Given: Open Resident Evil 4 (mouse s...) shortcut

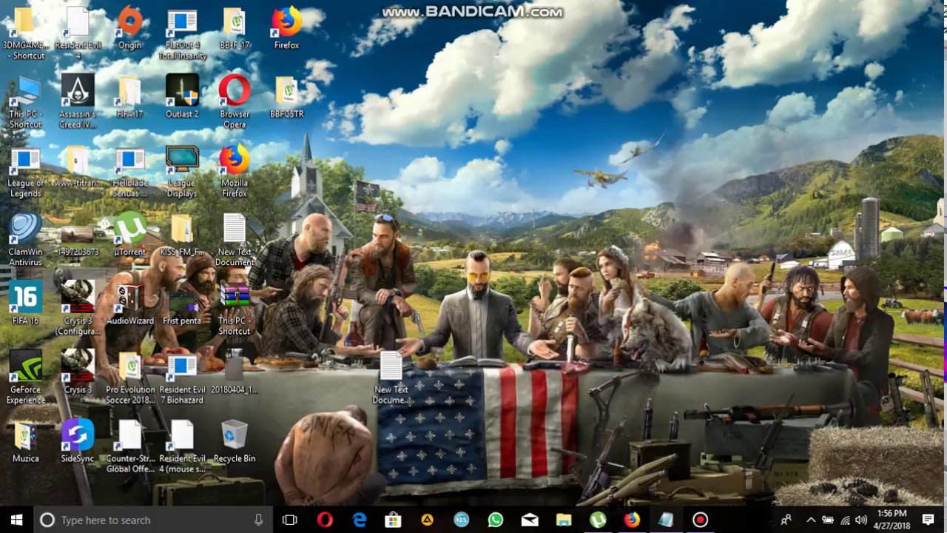Looking at the screenshot, I should pyautogui.click(x=182, y=446).
